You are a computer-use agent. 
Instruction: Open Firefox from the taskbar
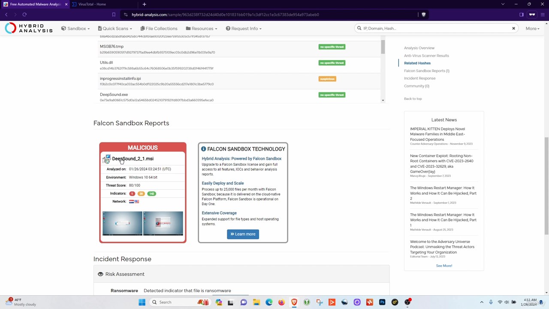281,302
